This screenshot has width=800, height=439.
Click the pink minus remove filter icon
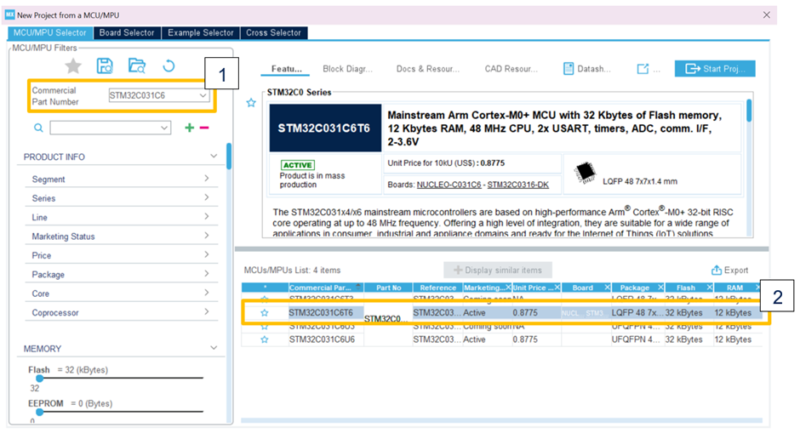[x=204, y=128]
